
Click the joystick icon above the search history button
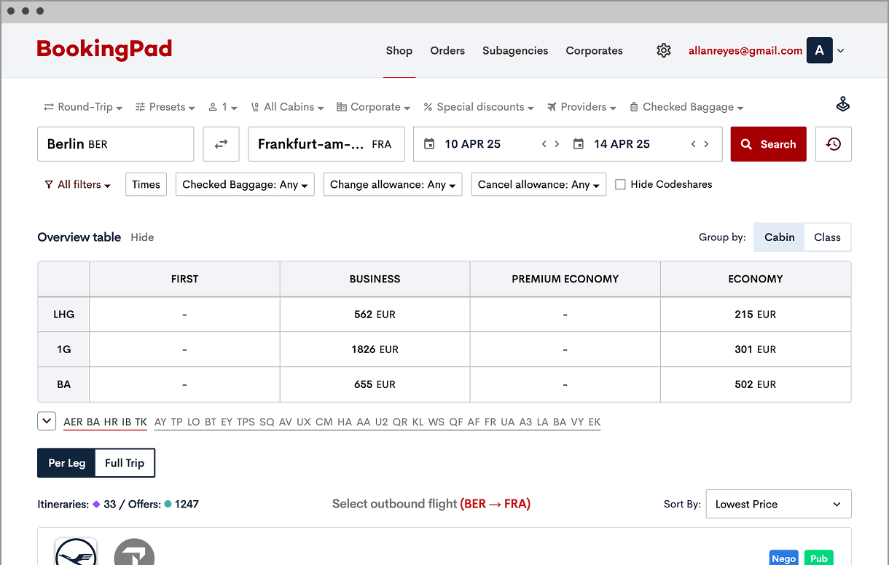tap(843, 104)
